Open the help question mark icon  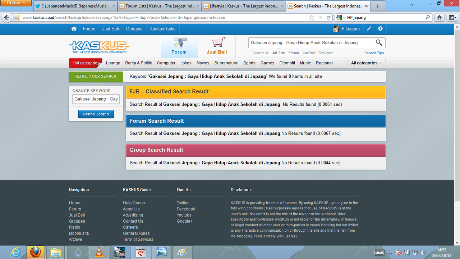tap(380, 29)
